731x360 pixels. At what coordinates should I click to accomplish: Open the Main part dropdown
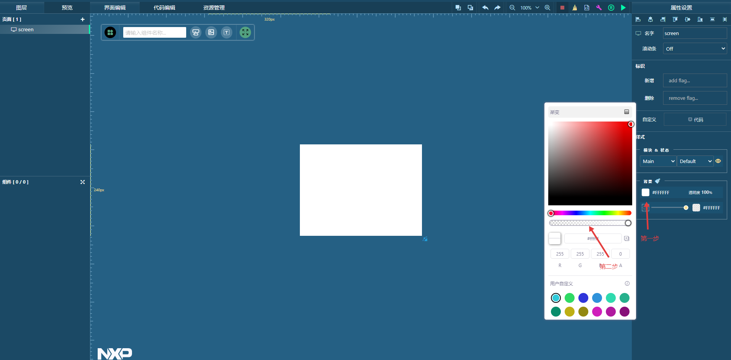[x=658, y=161]
